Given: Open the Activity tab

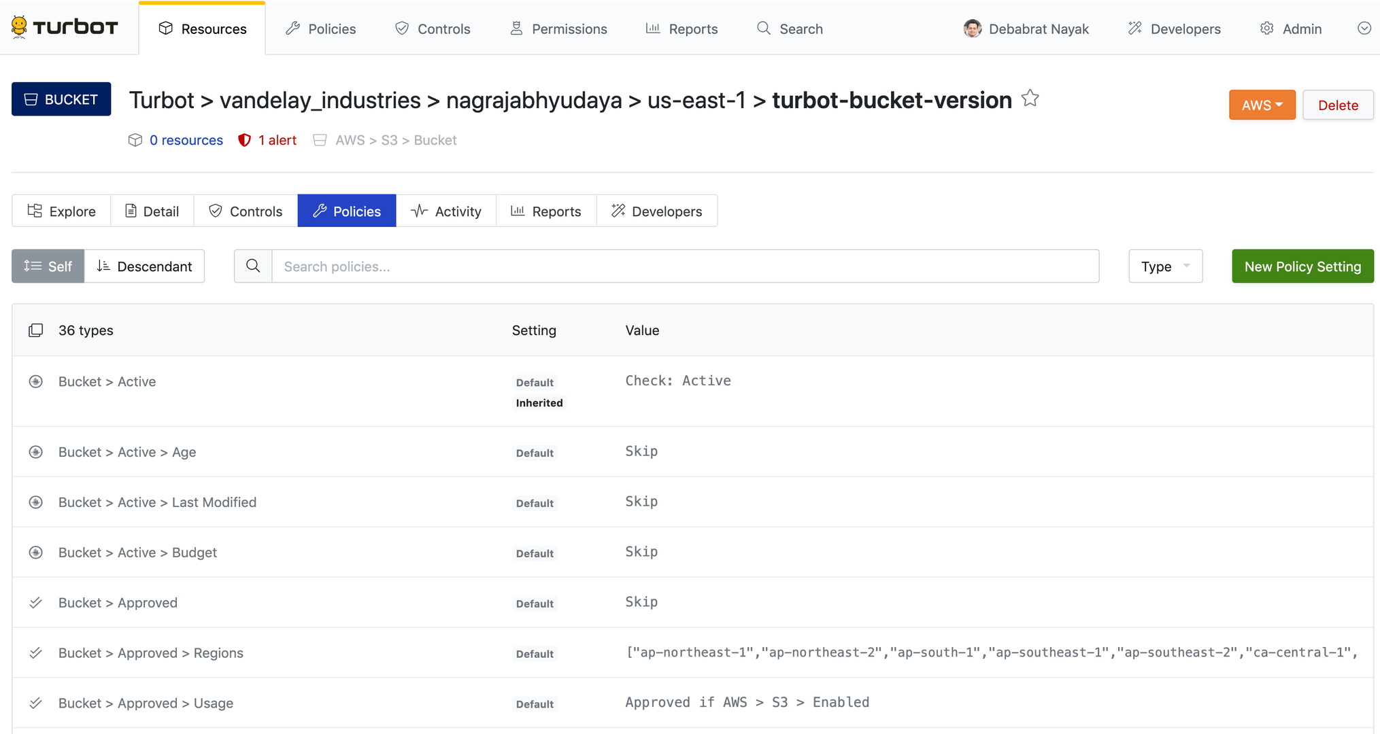Looking at the screenshot, I should 446,211.
